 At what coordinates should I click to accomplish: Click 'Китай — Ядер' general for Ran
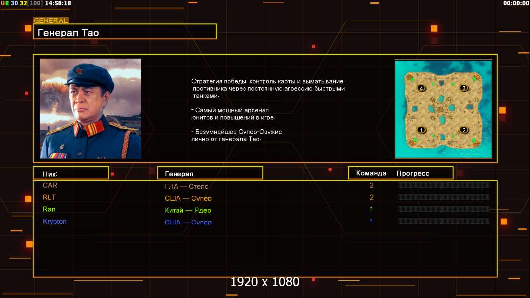click(187, 210)
